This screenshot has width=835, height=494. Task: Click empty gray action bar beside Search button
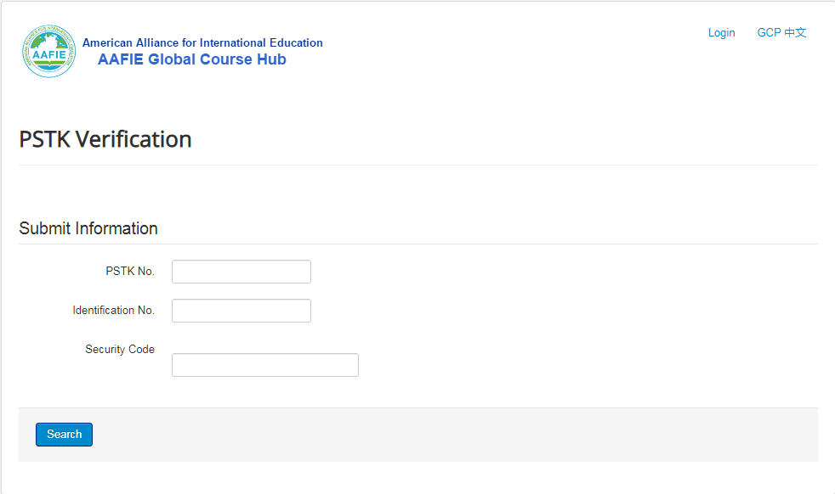tap(452, 435)
